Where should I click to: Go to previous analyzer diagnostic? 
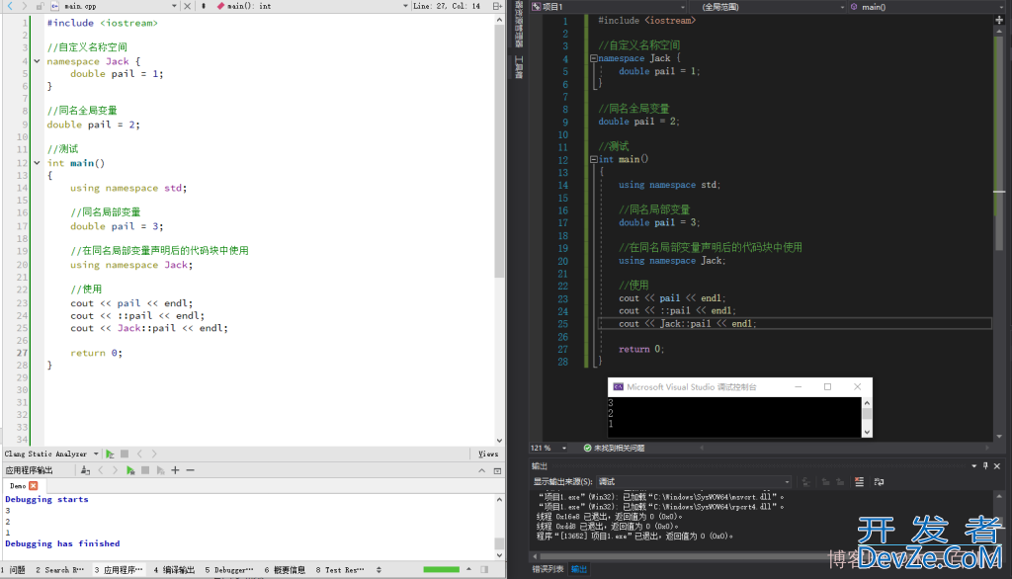point(139,454)
